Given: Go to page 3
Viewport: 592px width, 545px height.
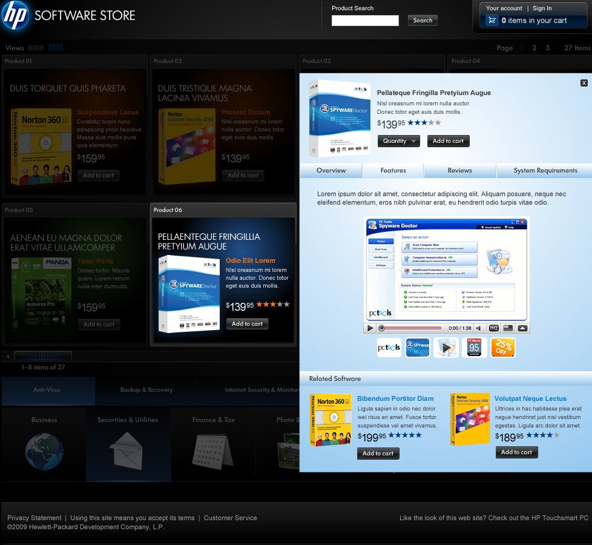Looking at the screenshot, I should coord(547,48).
